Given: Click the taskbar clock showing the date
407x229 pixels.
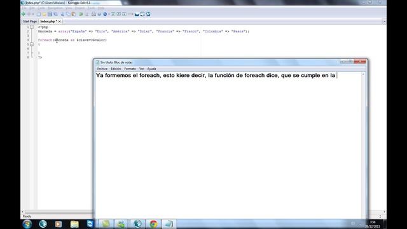Looking at the screenshot, I should pos(373,224).
